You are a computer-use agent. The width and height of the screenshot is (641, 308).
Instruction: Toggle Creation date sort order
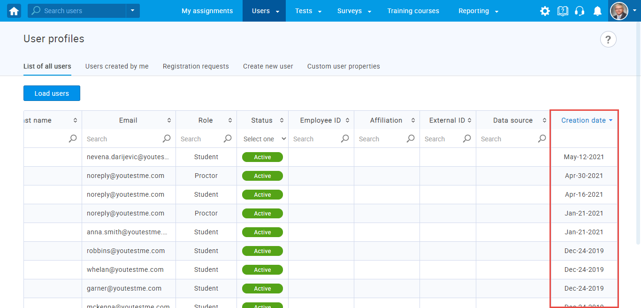(587, 121)
